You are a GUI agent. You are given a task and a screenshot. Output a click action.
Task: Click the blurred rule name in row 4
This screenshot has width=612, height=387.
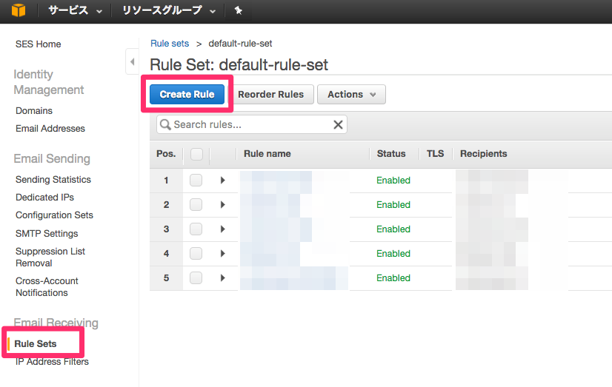point(270,254)
